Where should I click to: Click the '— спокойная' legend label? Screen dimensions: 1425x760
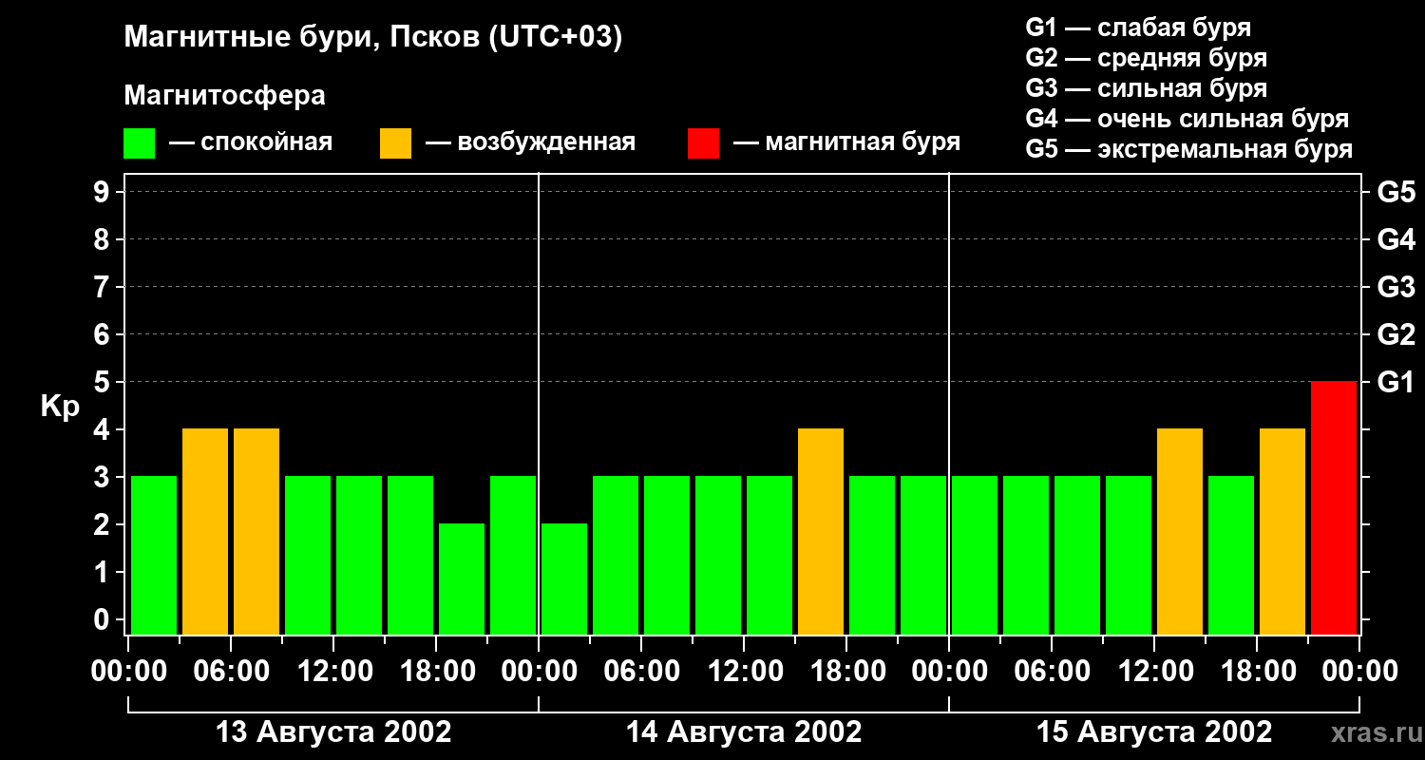250,142
